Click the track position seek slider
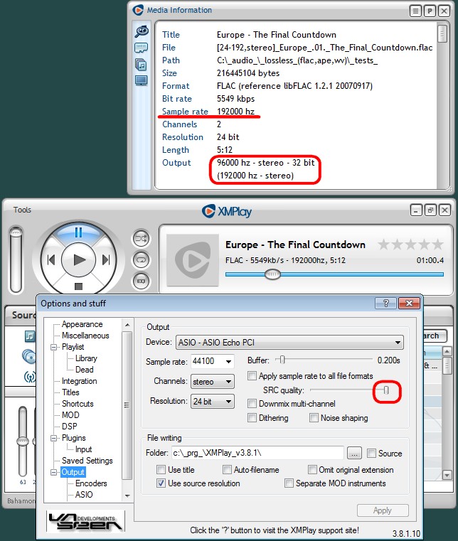 click(x=334, y=274)
